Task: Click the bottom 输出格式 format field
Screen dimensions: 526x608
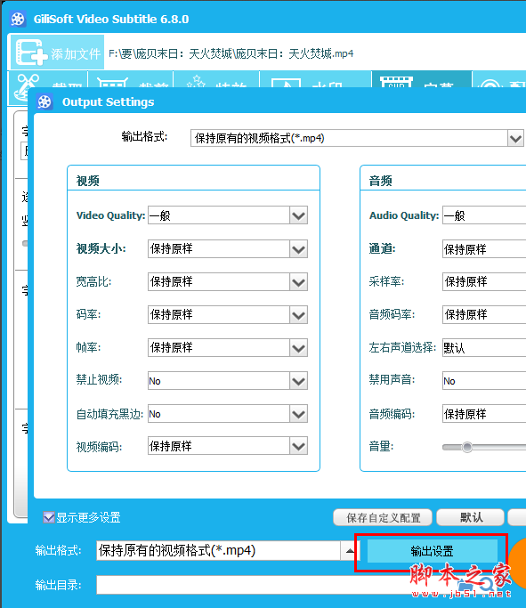Action: [x=219, y=551]
